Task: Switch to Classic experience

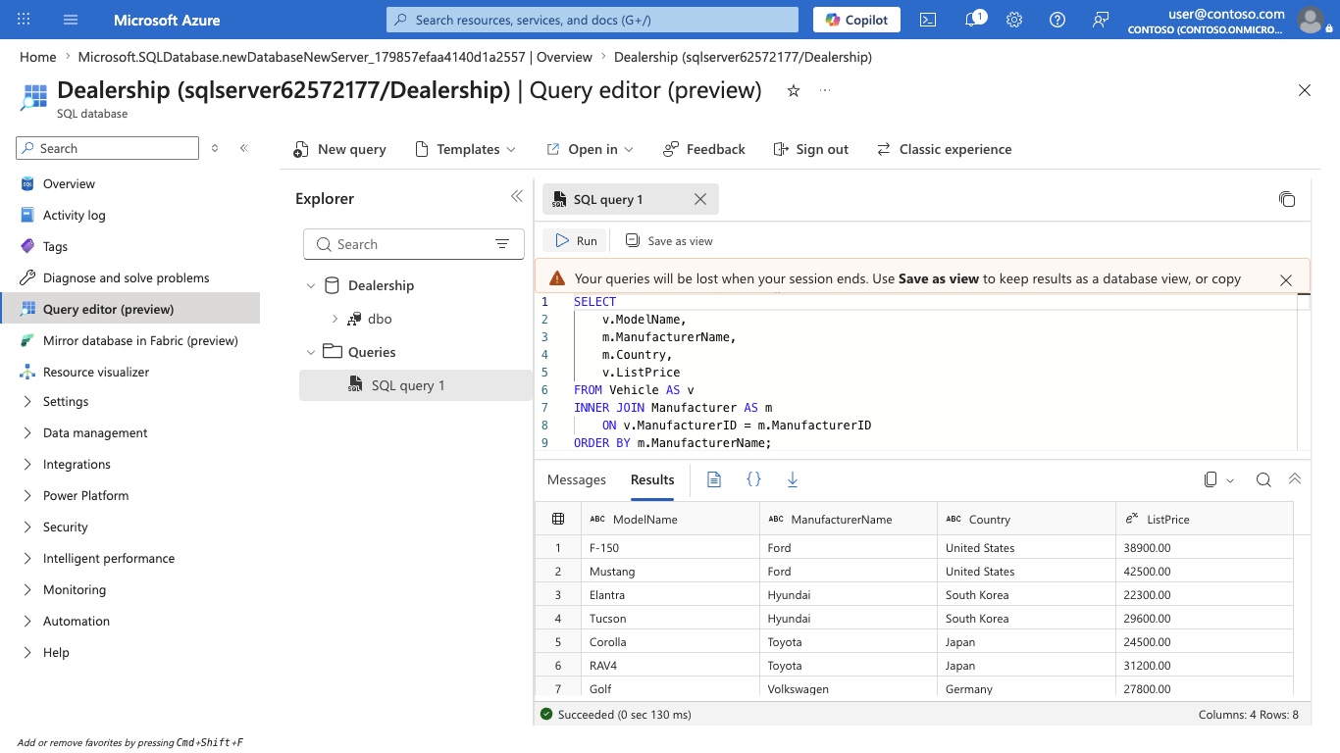Action: [944, 149]
